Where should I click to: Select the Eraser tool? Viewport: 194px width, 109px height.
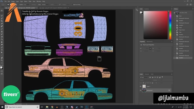tap(2, 37)
